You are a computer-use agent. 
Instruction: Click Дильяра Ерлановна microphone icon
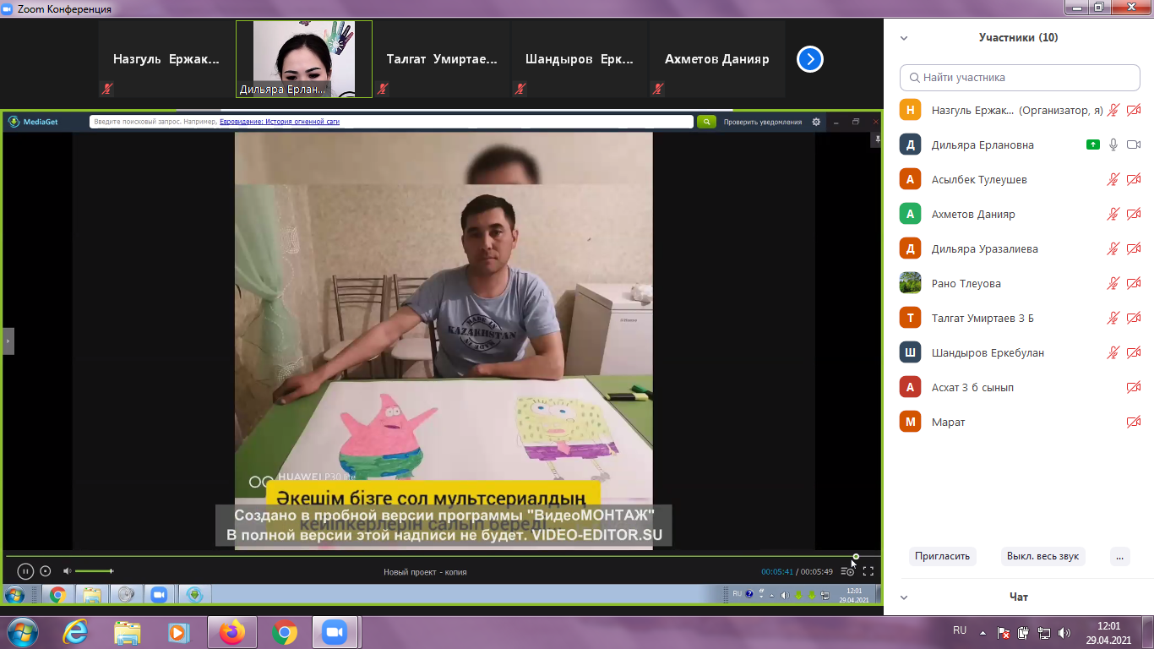[x=1113, y=145]
